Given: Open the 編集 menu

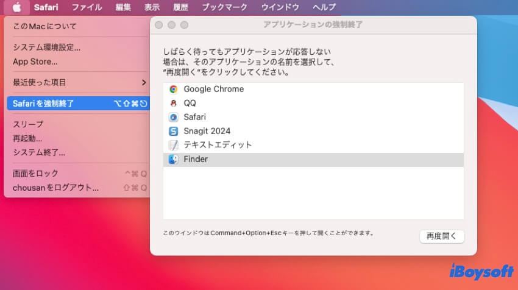Looking at the screenshot, I should (123, 7).
